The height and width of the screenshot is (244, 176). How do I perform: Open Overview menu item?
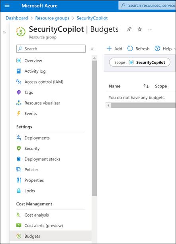pos(33,61)
